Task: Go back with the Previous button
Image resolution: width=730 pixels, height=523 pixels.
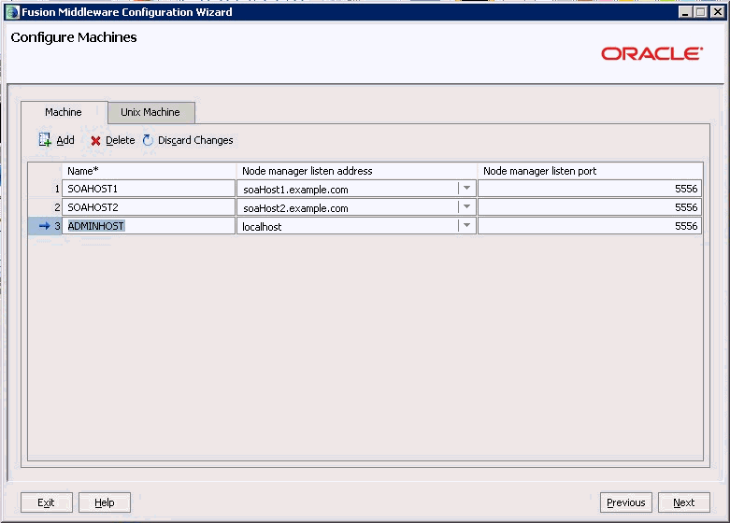Action: click(625, 502)
